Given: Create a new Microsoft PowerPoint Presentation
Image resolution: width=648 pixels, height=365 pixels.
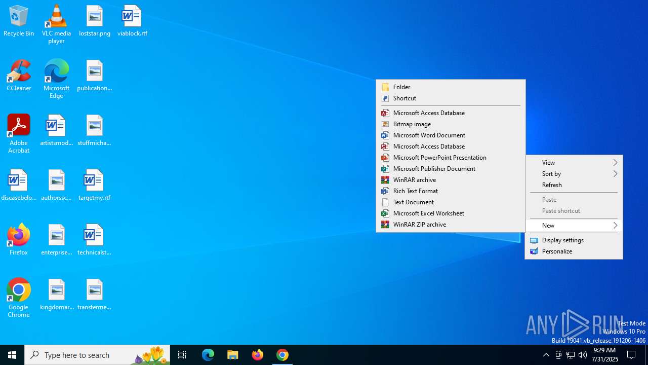Looking at the screenshot, I should pyautogui.click(x=451, y=158).
